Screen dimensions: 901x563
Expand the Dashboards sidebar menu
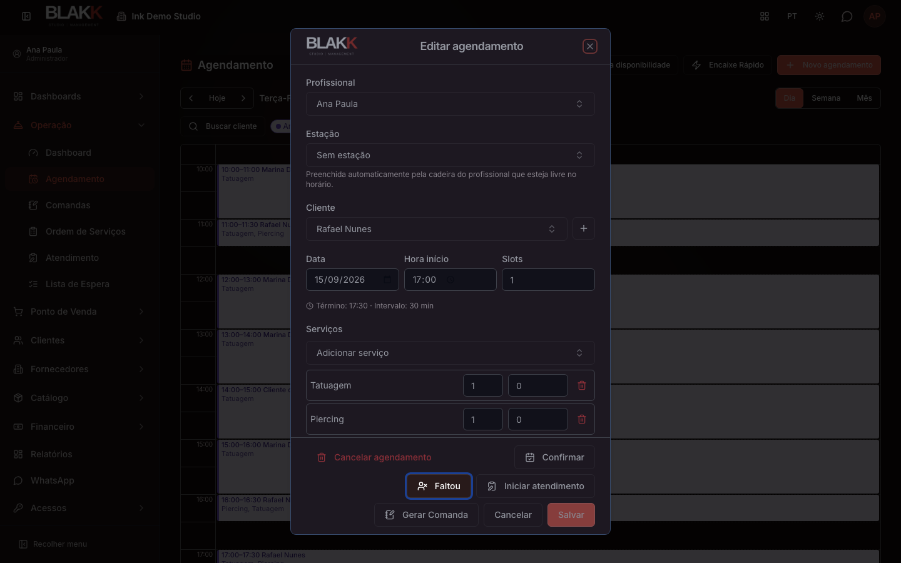(x=79, y=96)
